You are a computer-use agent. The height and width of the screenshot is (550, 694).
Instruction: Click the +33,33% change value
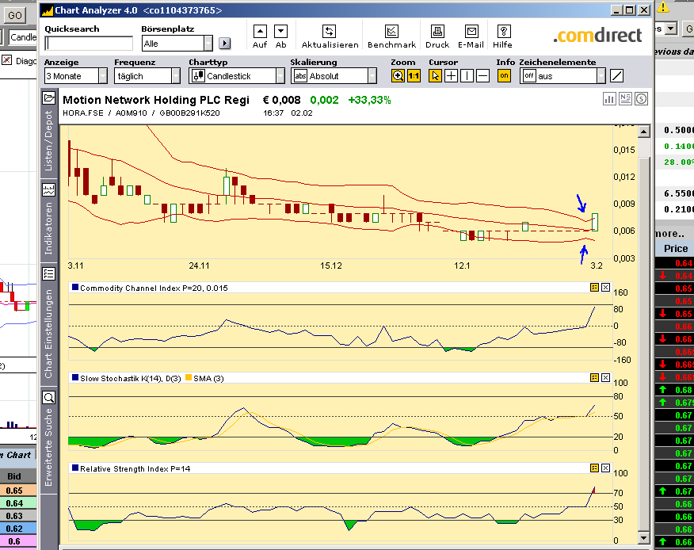[369, 100]
